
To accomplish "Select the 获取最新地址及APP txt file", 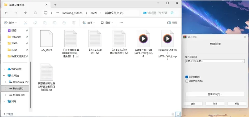I will click(x=46, y=77).
